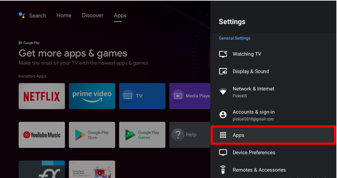This screenshot has width=337, height=178.
Task: Launch the Google Play Games app
Action: coord(142,135)
